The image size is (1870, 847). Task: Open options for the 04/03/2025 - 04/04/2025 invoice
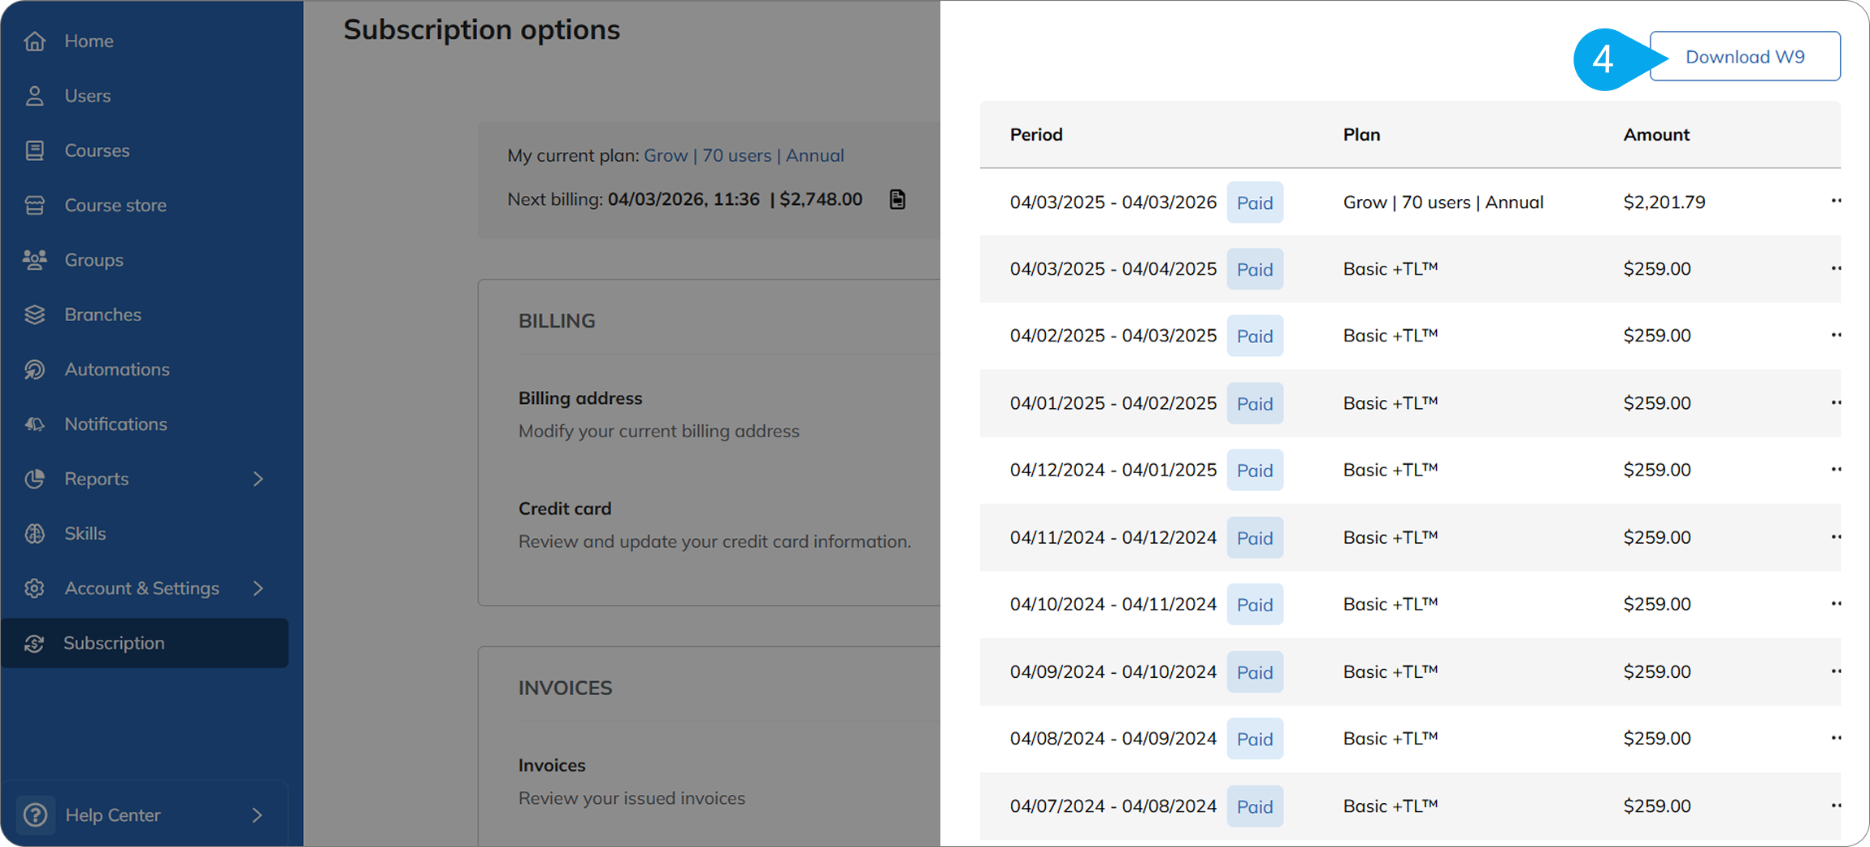(1836, 268)
